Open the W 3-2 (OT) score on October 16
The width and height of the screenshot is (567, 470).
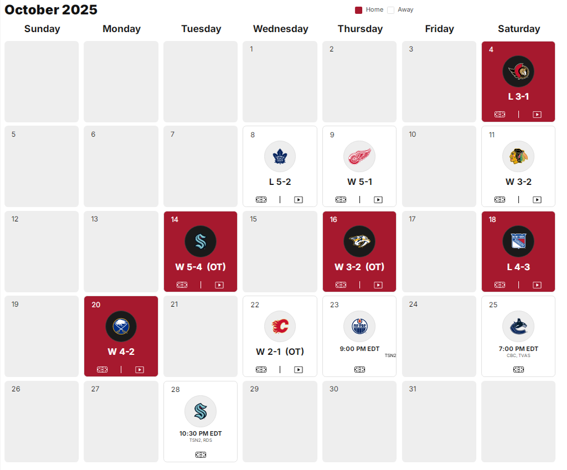tap(359, 267)
